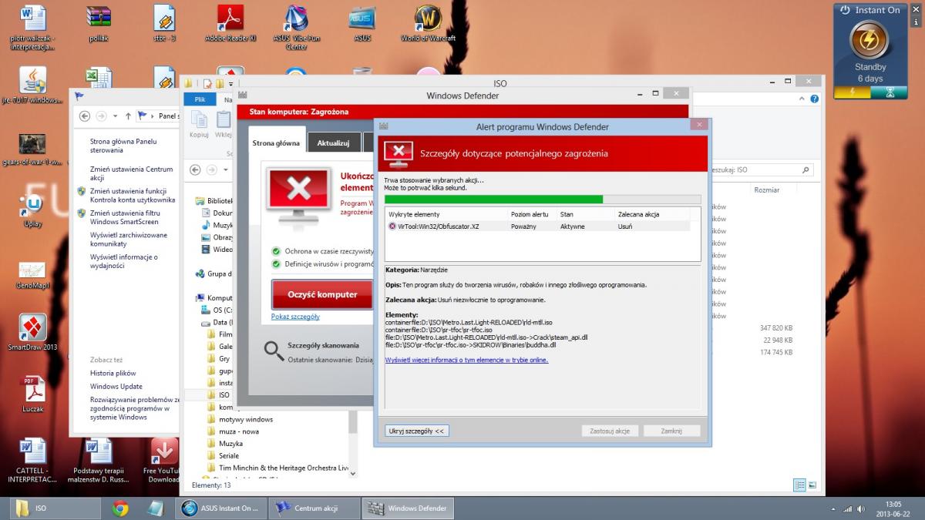Open the Gry folder in navigation tree

pyautogui.click(x=224, y=359)
